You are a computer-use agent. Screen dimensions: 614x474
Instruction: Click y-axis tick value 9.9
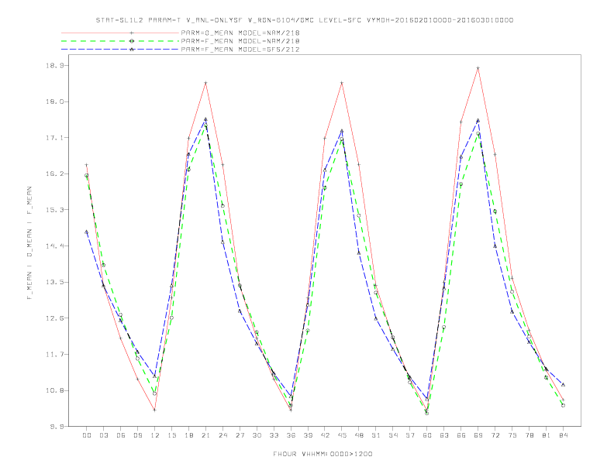[x=57, y=427]
